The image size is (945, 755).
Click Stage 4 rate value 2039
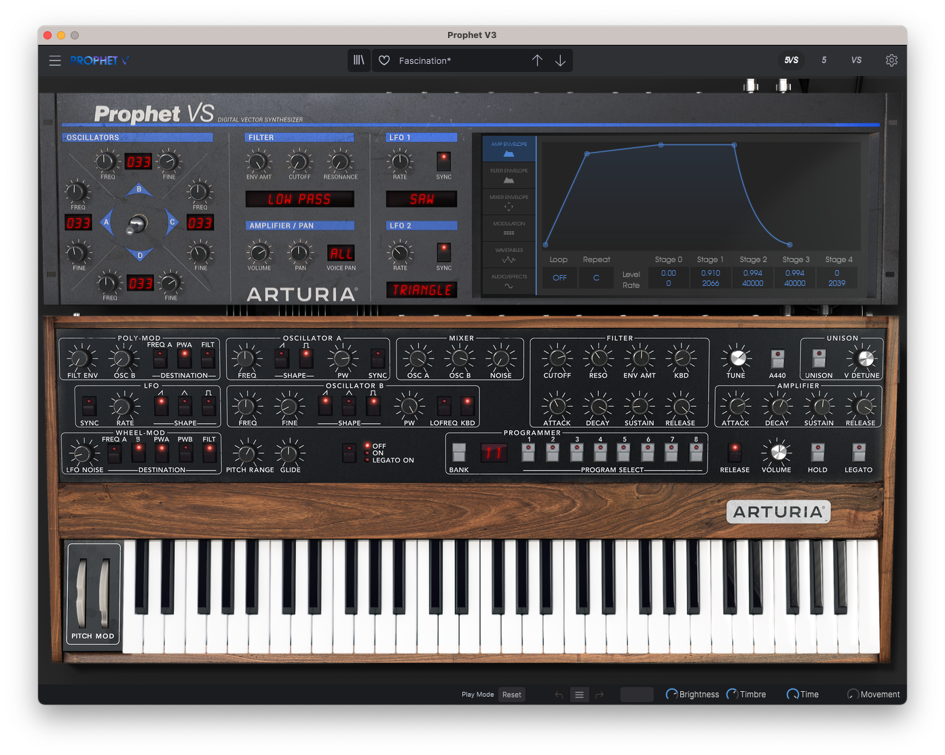tap(836, 283)
